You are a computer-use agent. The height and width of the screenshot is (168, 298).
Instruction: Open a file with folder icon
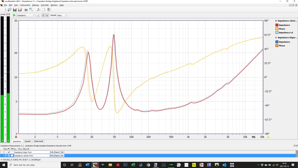pos(10,10)
